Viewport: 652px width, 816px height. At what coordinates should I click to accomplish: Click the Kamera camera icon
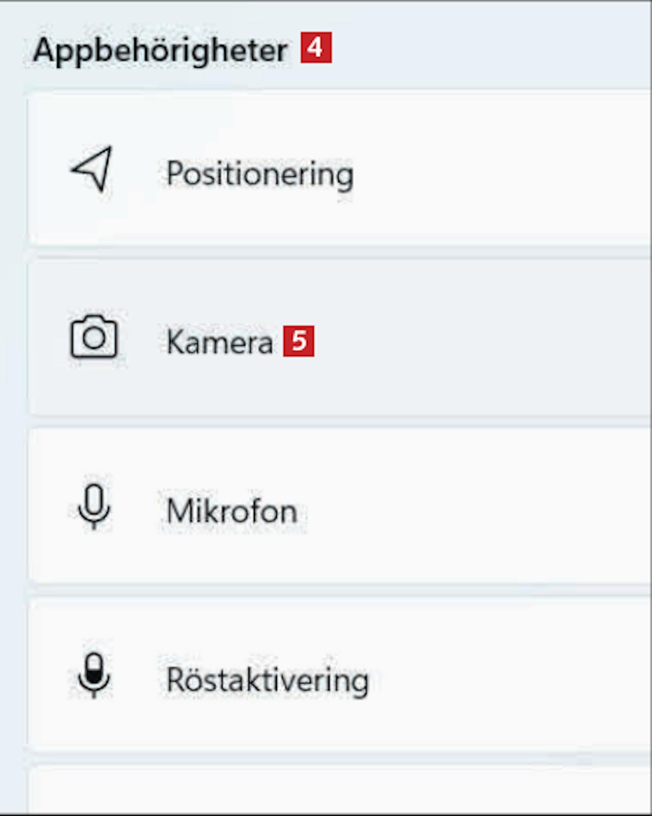pyautogui.click(x=94, y=337)
